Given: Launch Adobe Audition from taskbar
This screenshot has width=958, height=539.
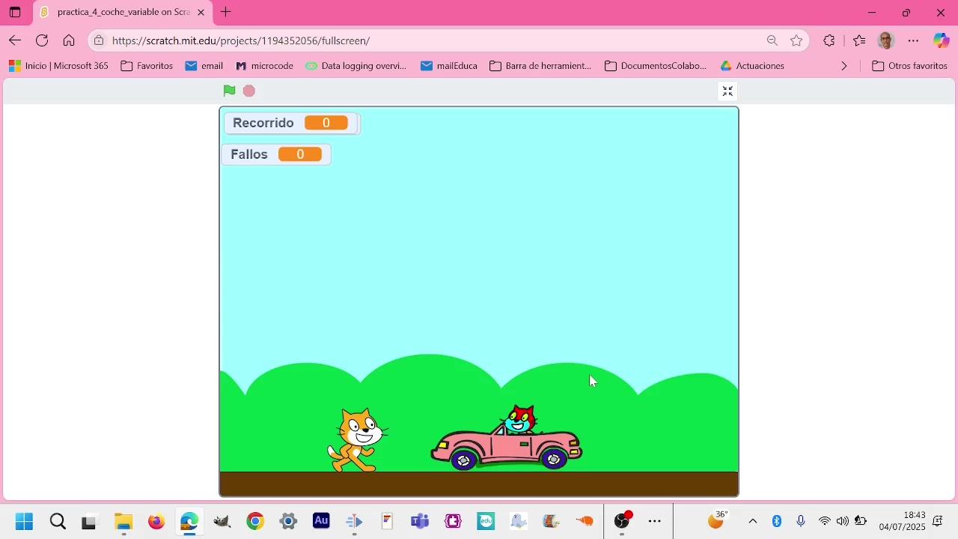Looking at the screenshot, I should click(321, 521).
